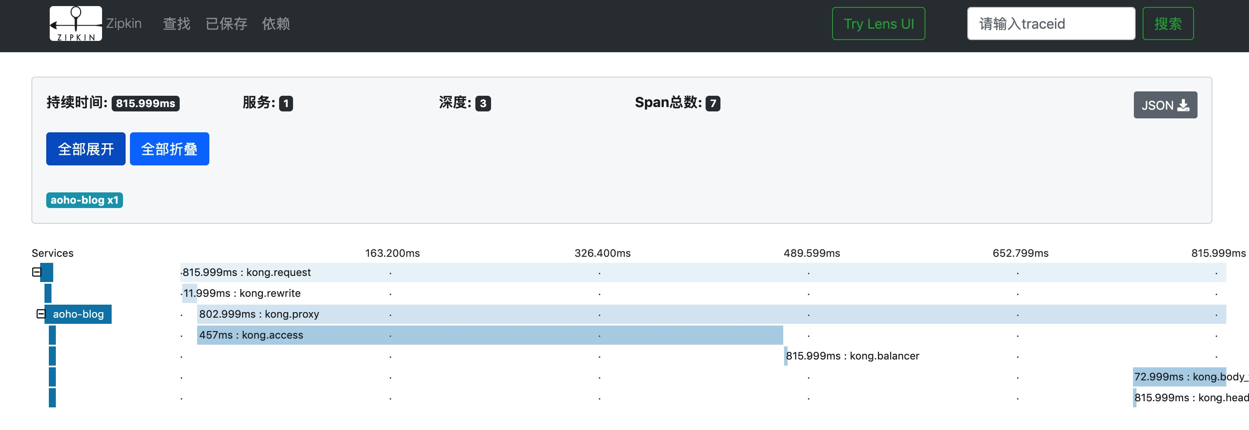
Task: Open the 72.999ms kong.body span
Action: pos(1179,377)
